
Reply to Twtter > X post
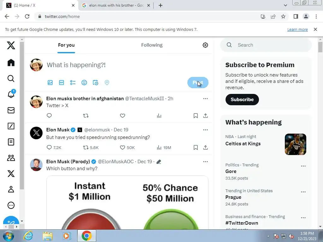49,115
